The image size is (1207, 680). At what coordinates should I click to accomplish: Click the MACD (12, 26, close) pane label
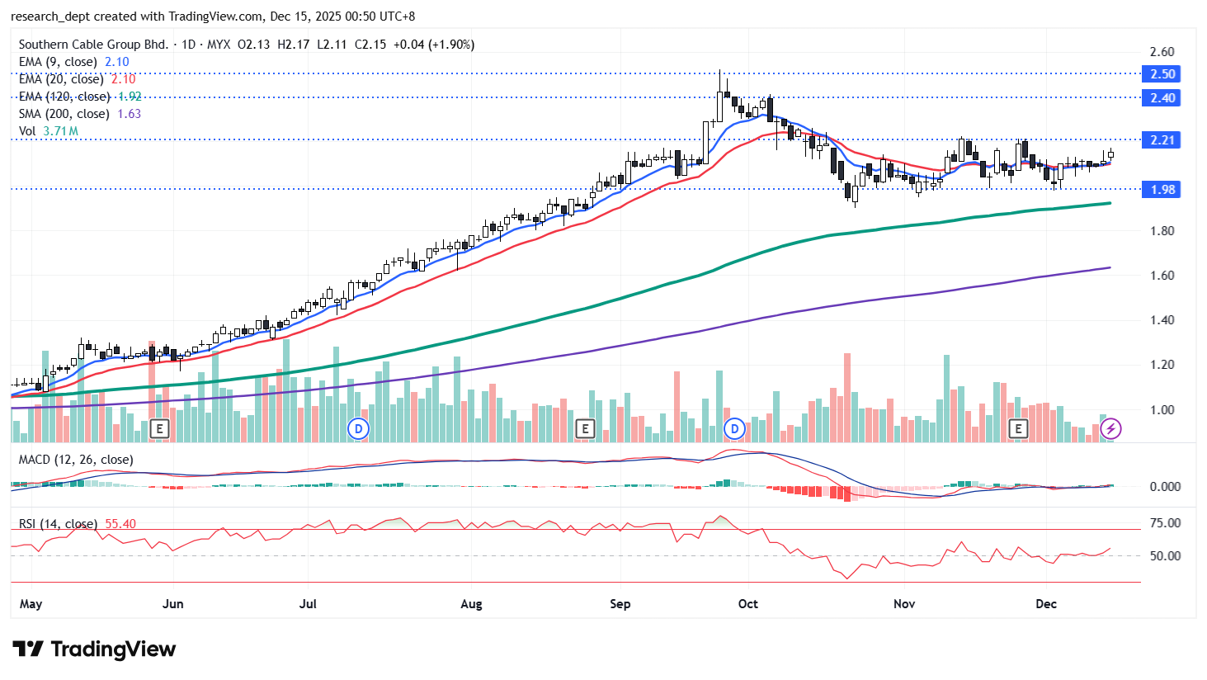click(x=75, y=460)
